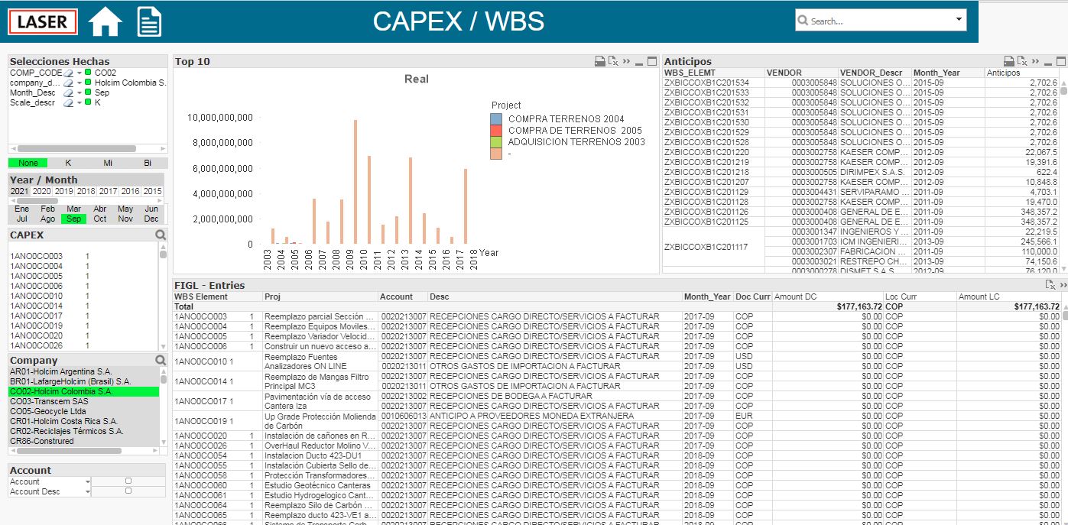Click the LASER logo
The width and height of the screenshot is (1068, 525).
point(43,22)
